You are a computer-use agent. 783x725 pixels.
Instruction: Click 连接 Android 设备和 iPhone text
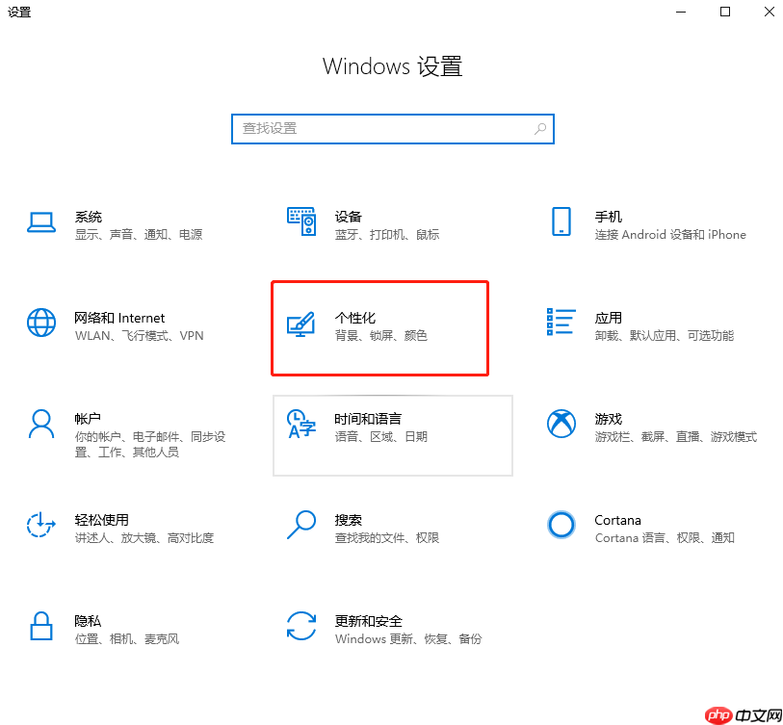(670, 235)
